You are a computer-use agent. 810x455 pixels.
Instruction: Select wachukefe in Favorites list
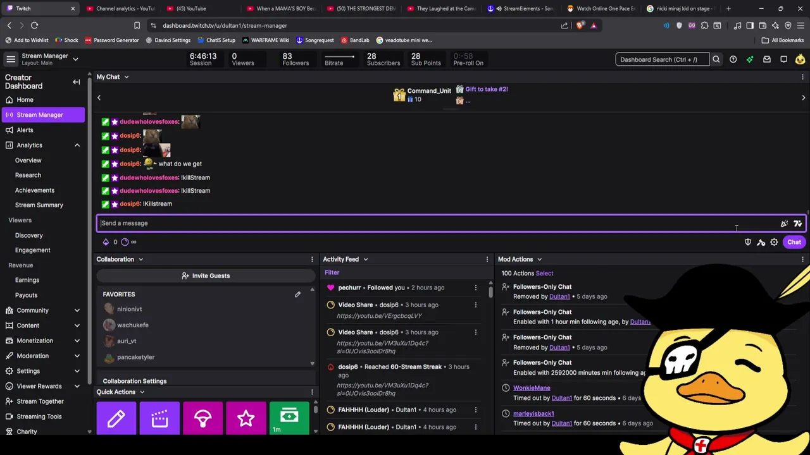click(133, 325)
